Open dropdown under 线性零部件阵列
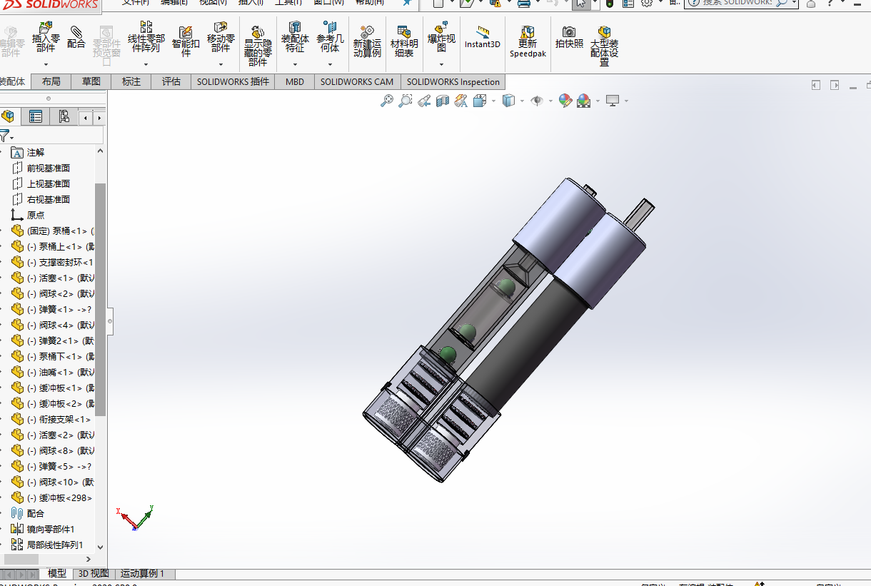871x586 pixels. (146, 64)
